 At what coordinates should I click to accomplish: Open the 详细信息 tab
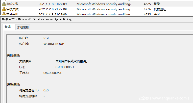(x=23, y=27)
